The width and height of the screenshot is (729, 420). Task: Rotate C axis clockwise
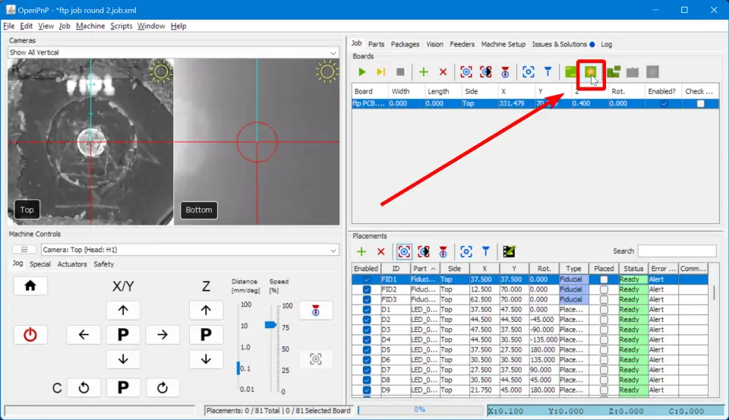162,388
